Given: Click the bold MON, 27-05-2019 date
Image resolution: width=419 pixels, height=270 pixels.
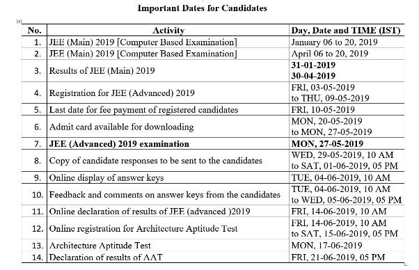Looking at the screenshot, I should 327,143.
